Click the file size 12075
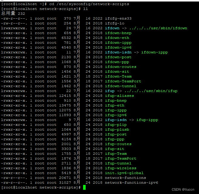This screenshot has height=194, width=199. 65,110
